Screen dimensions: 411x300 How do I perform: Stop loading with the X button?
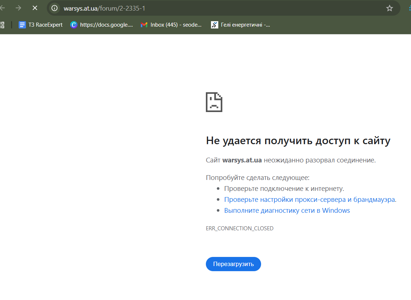(35, 8)
